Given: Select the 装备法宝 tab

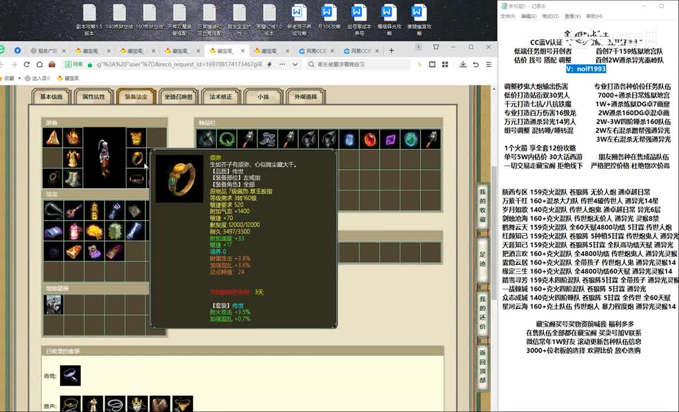Looking at the screenshot, I should point(136,97).
